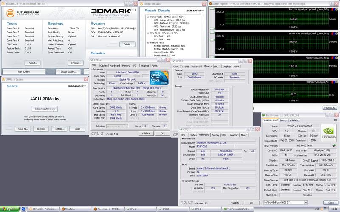Select "GT1 - Wings of Fury" result row
The width and height of the screenshot is (340, 212).
(x=170, y=20)
